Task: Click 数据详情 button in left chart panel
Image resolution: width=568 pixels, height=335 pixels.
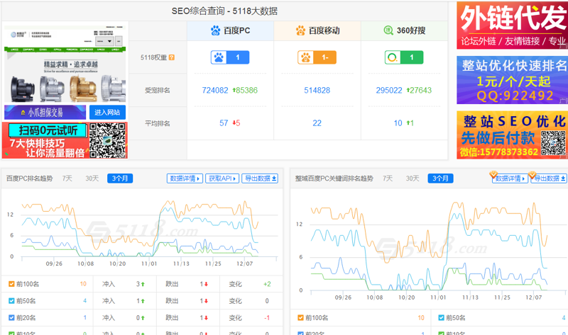Action: click(185, 178)
